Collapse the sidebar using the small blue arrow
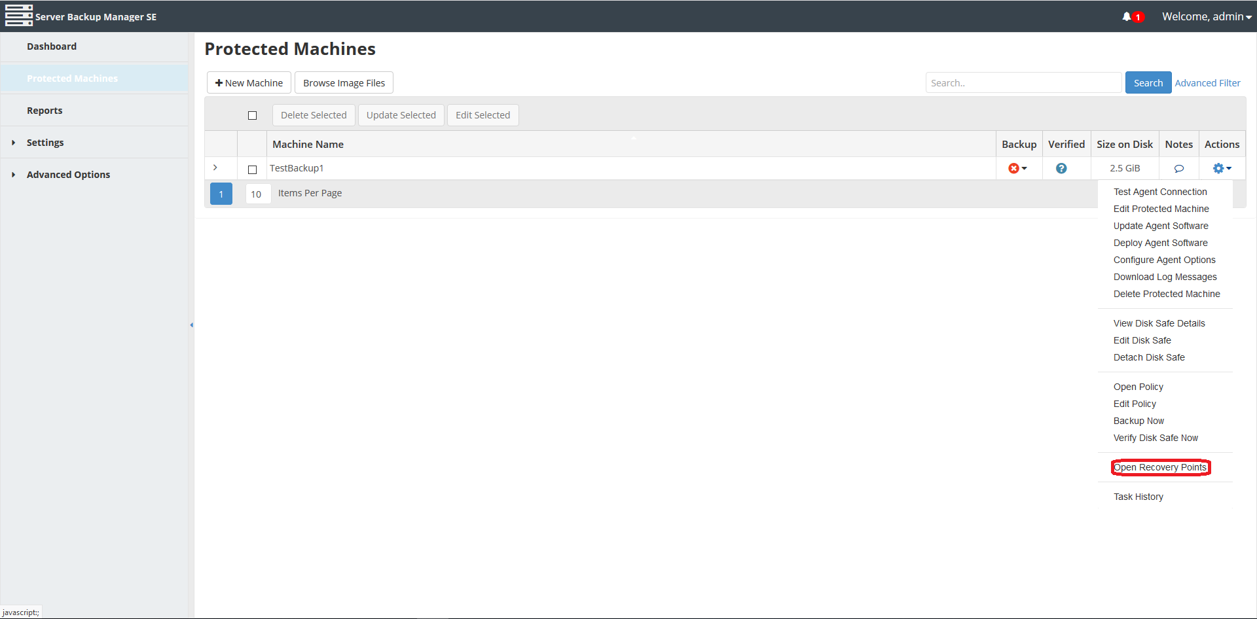Viewport: 1257px width, 619px height. coord(191,325)
